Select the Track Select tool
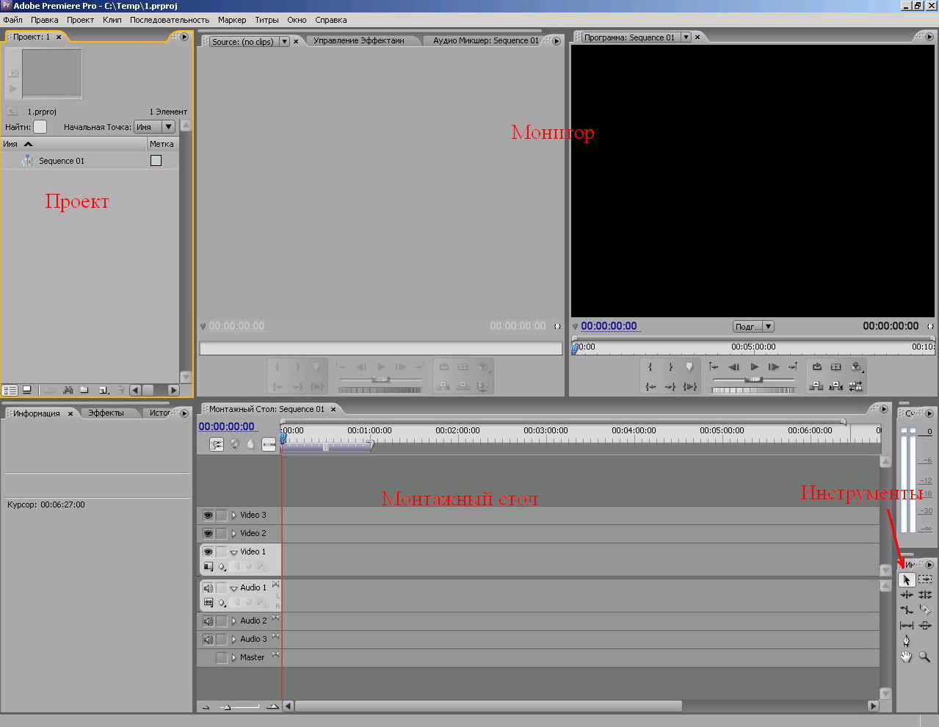 pyautogui.click(x=925, y=579)
